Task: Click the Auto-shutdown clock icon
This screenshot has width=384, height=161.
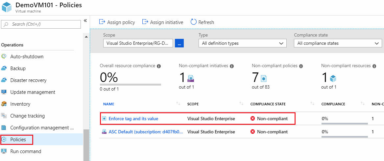Action: click(x=4, y=56)
